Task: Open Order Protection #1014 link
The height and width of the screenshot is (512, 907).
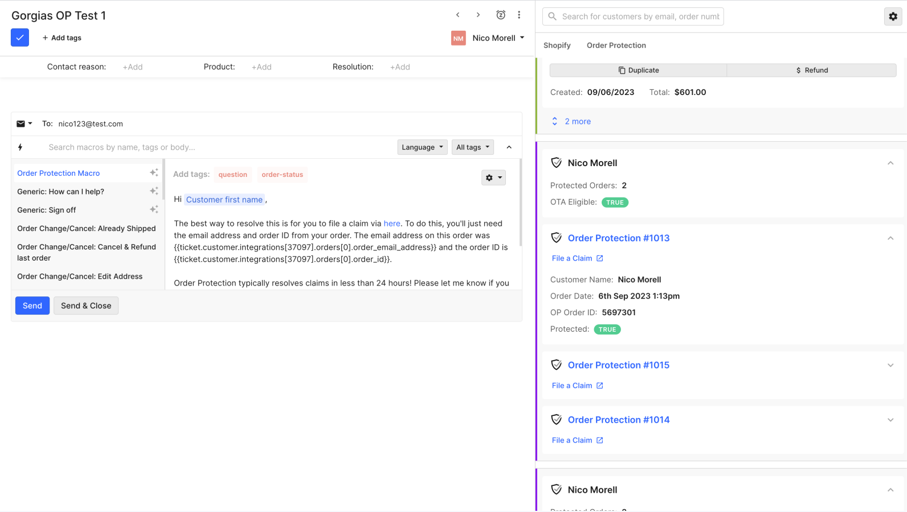Action: (619, 420)
